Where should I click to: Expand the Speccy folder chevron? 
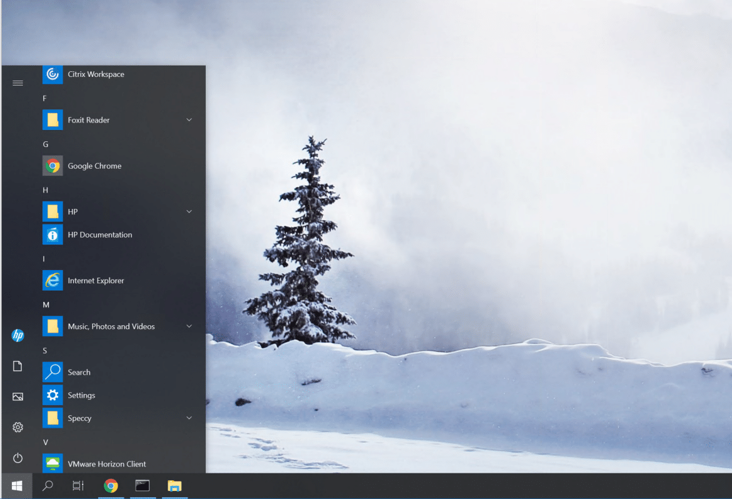click(189, 418)
